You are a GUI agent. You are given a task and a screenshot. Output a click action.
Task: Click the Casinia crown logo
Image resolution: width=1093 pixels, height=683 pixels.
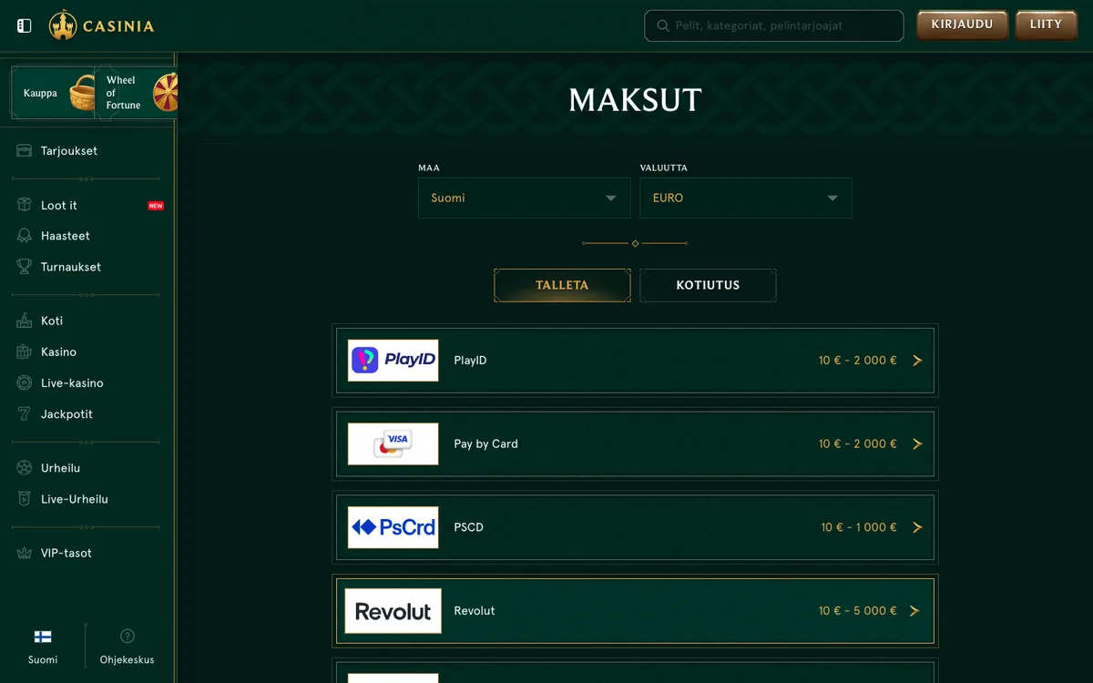[x=63, y=25]
